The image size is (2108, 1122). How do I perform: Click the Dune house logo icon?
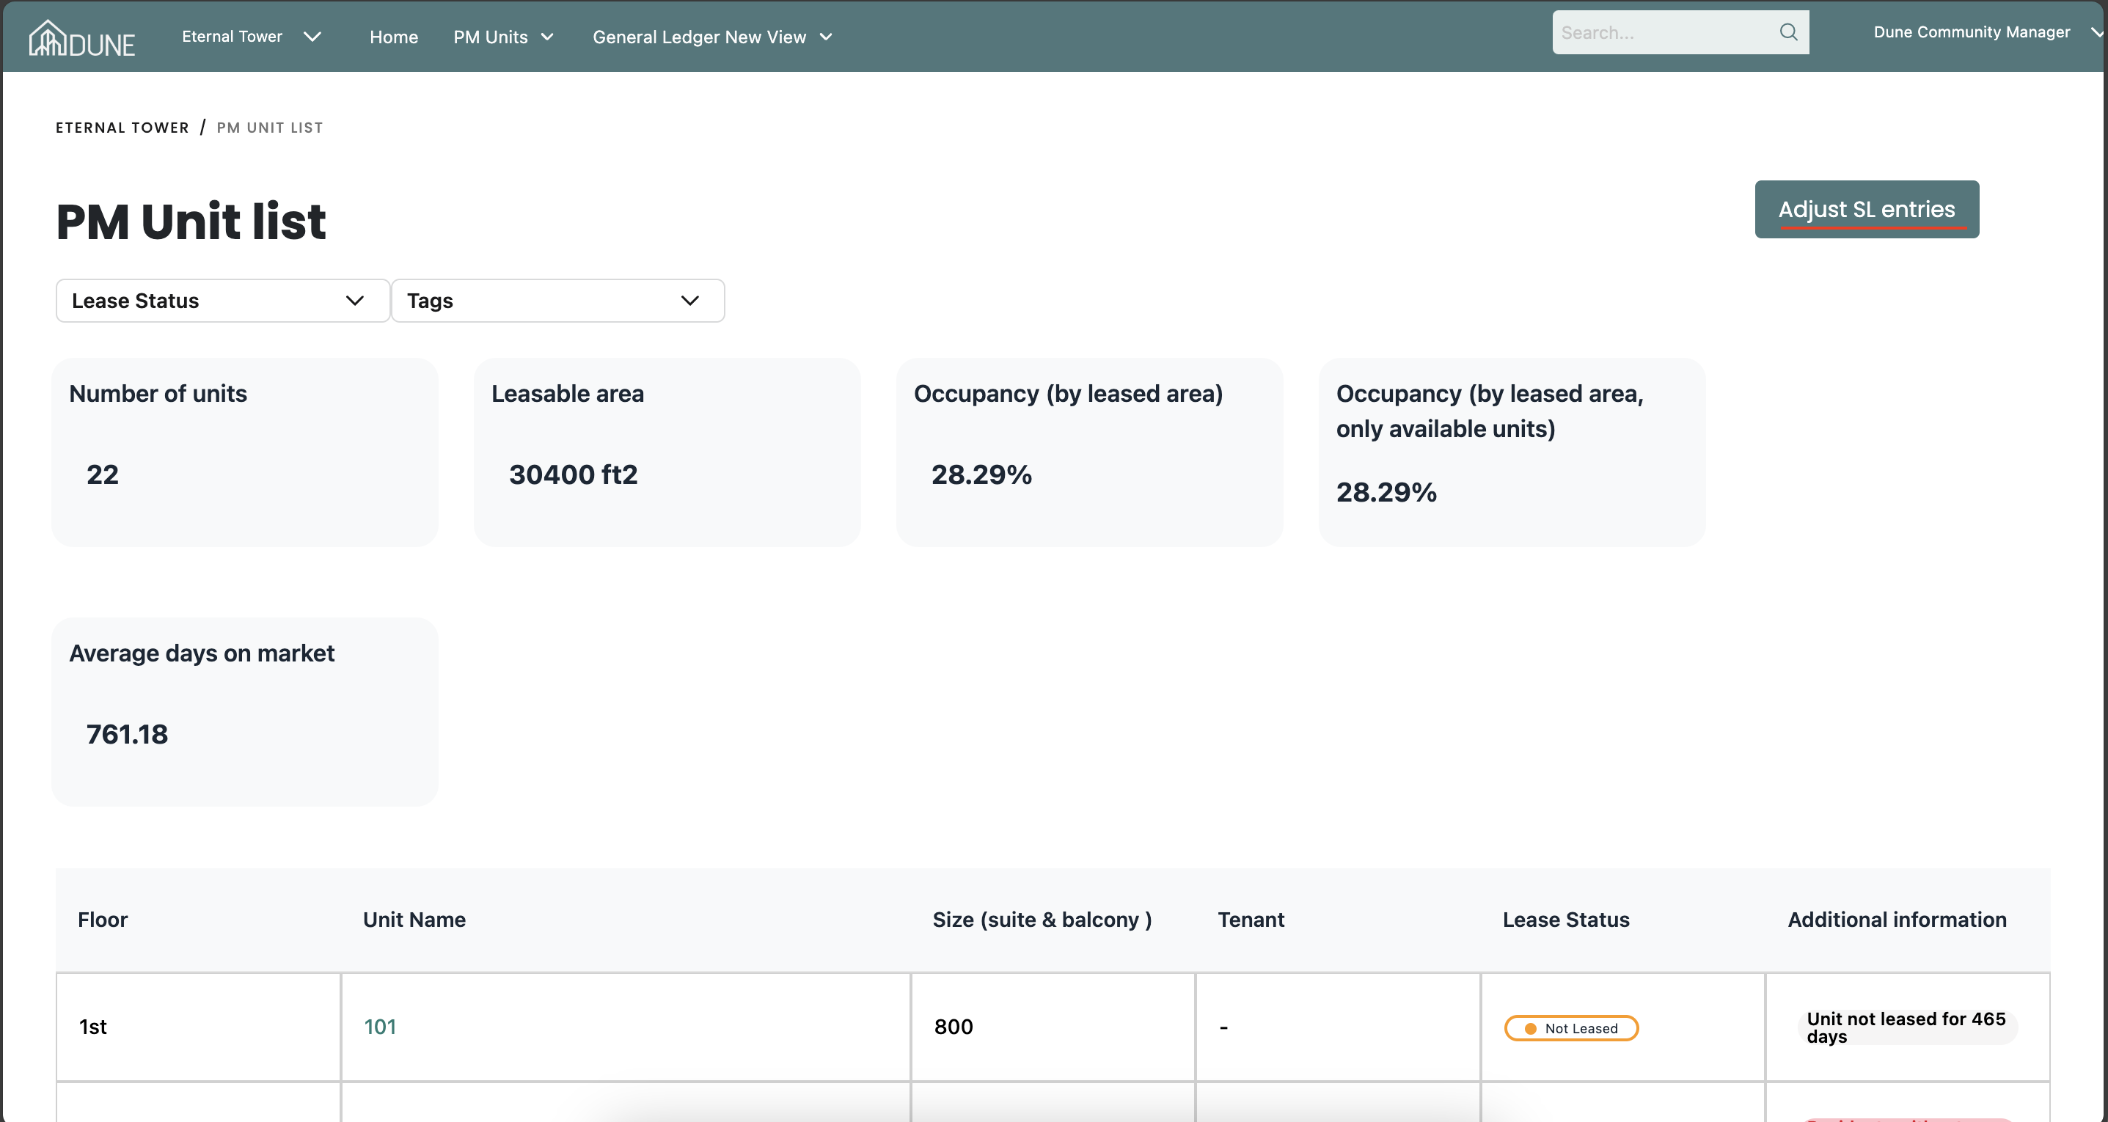click(47, 37)
